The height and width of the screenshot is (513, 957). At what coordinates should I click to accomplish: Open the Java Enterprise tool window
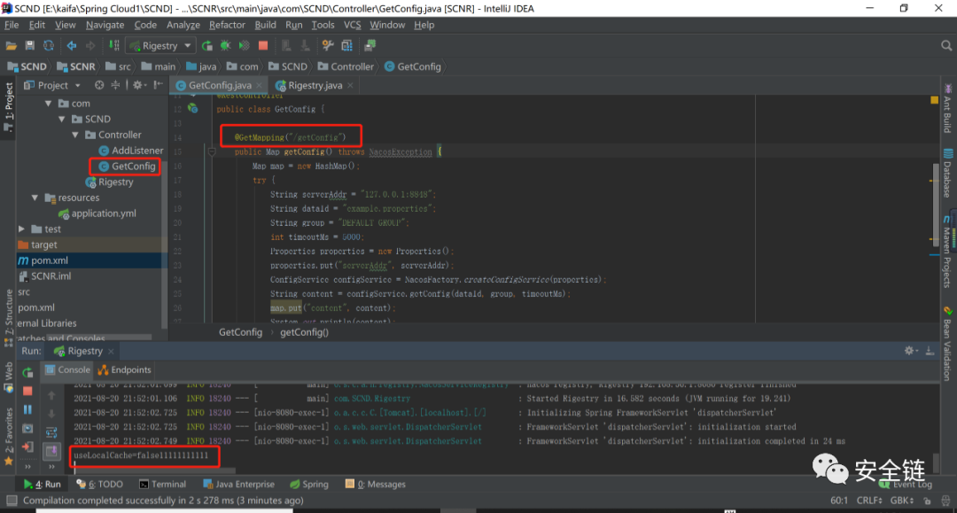pos(238,485)
